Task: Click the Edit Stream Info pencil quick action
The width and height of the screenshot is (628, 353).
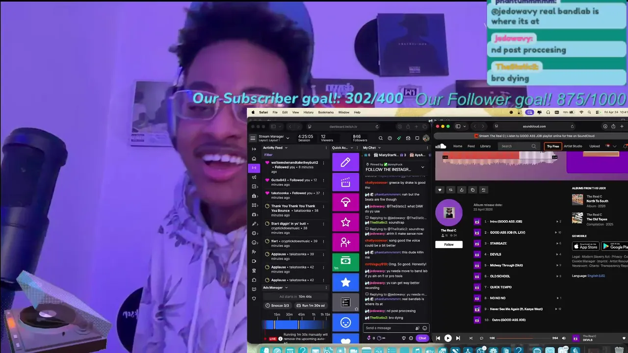Action: [345, 162]
